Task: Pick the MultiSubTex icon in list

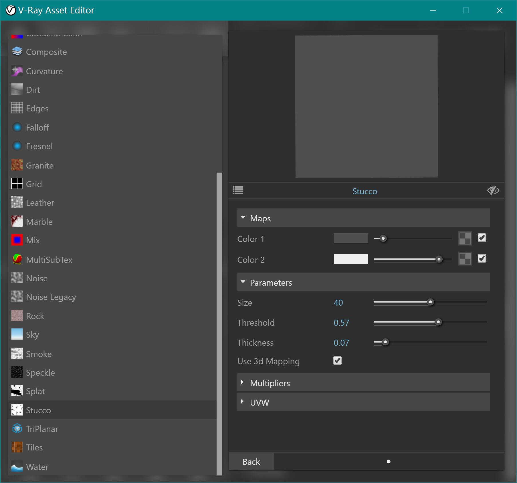Action: click(x=17, y=259)
